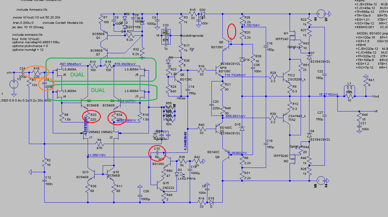Select resistor R16 33 symbol

coord(202,70)
